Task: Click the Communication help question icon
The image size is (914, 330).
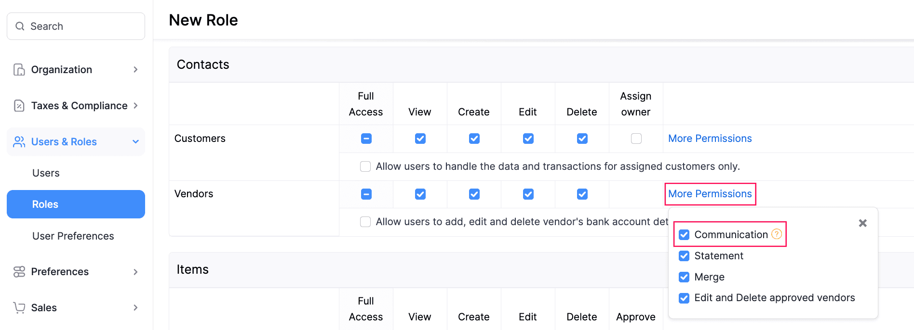Action: 776,234
